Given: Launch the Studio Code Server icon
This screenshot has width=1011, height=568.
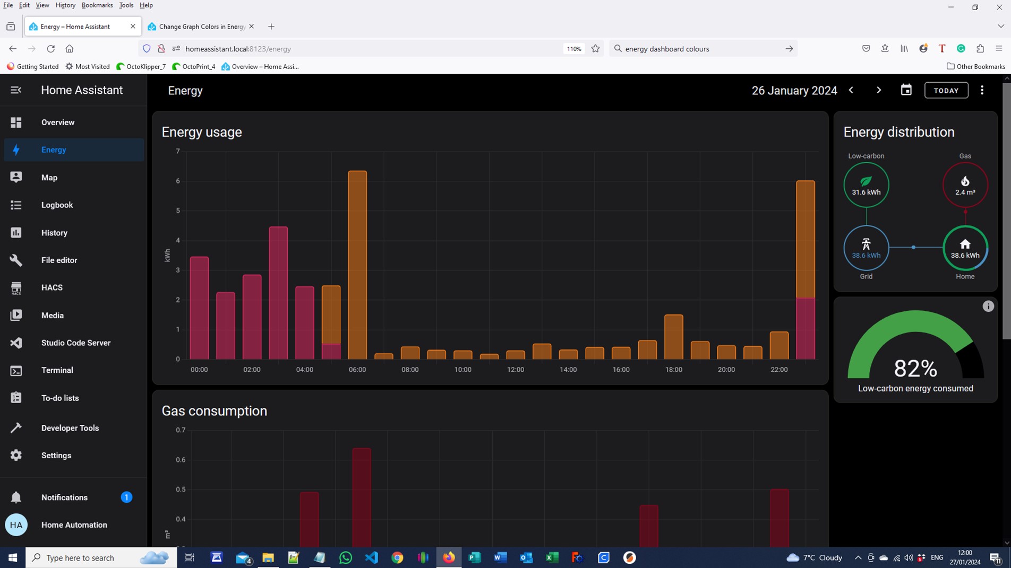Looking at the screenshot, I should 75,343.
